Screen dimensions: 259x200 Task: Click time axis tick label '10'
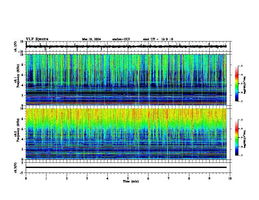tap(230, 178)
